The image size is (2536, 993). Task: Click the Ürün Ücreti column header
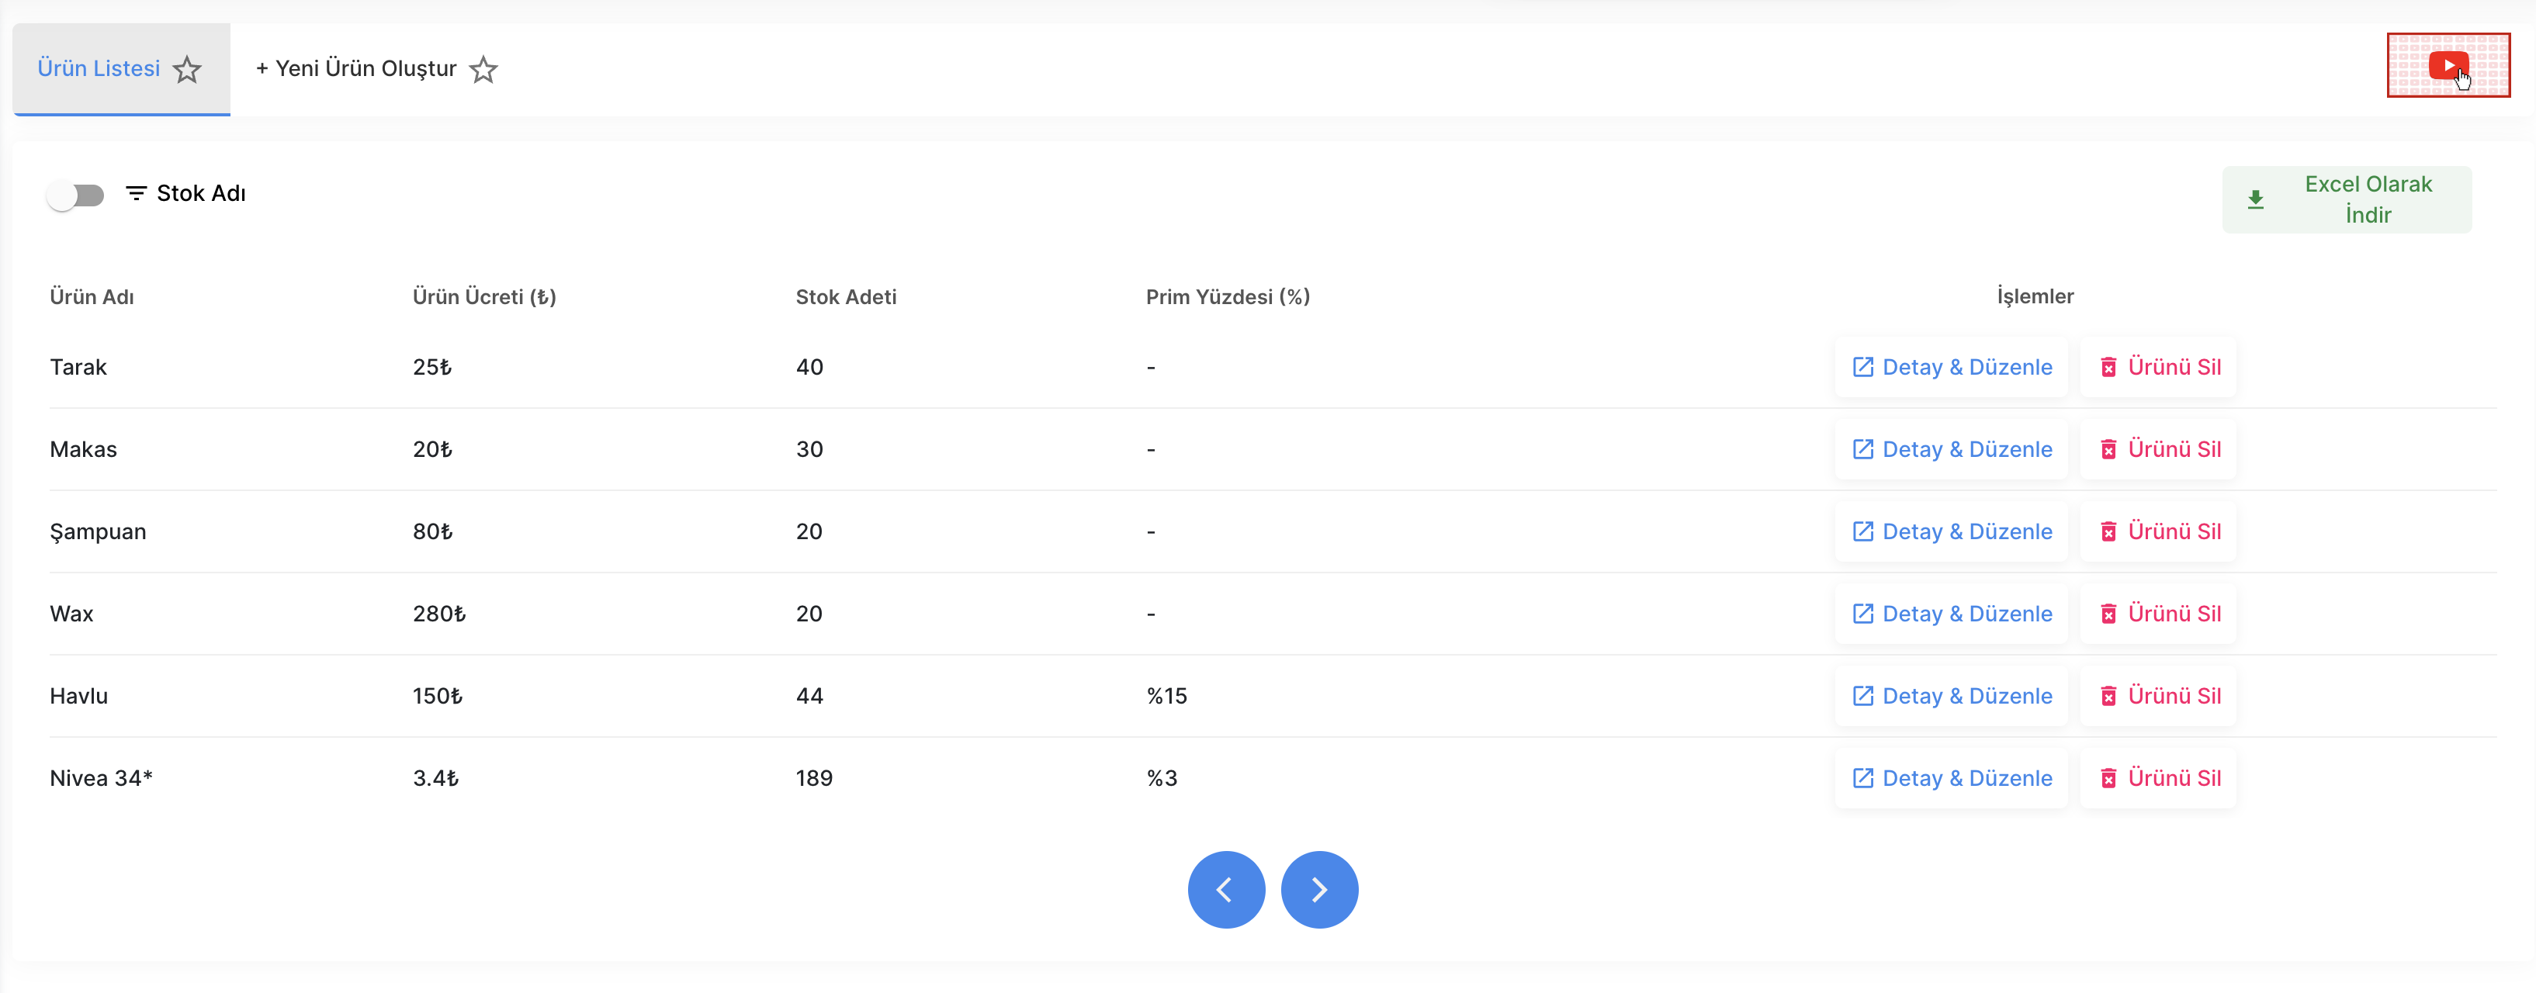484,297
